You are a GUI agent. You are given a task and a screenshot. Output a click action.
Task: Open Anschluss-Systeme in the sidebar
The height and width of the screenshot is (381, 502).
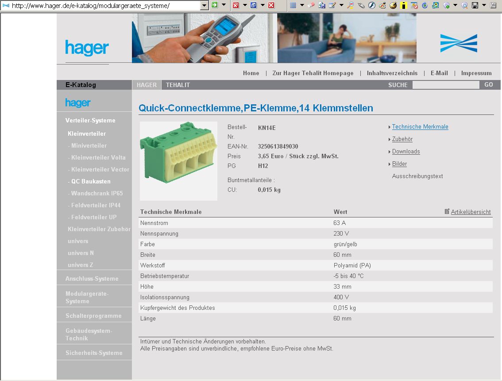(x=92, y=279)
